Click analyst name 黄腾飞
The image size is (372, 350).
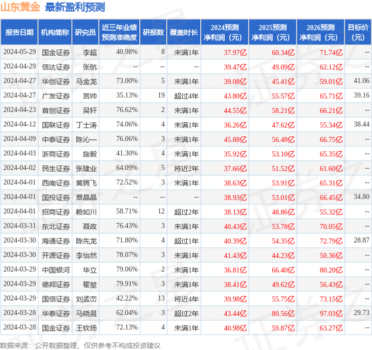pyautogui.click(x=86, y=183)
